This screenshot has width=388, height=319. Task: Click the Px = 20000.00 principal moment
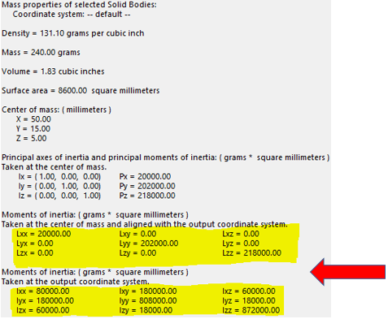[145, 176]
